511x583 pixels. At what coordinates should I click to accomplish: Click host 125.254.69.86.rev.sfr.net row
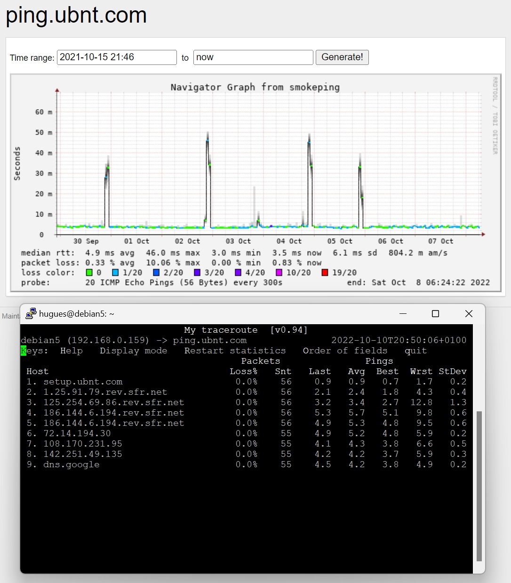pos(114,402)
